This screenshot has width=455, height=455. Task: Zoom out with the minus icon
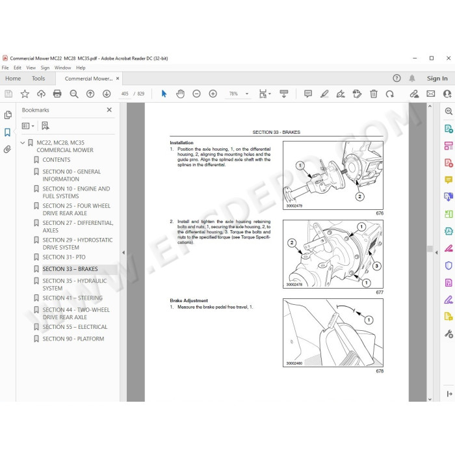tap(196, 94)
